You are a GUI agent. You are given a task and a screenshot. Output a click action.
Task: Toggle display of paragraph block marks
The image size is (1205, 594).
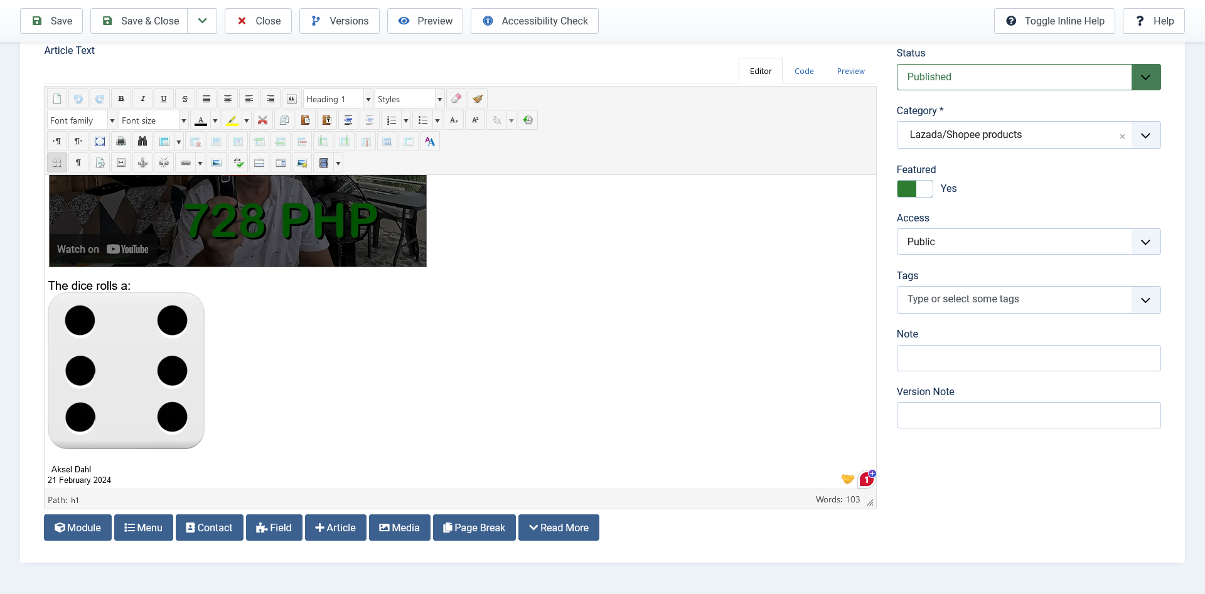pos(78,162)
